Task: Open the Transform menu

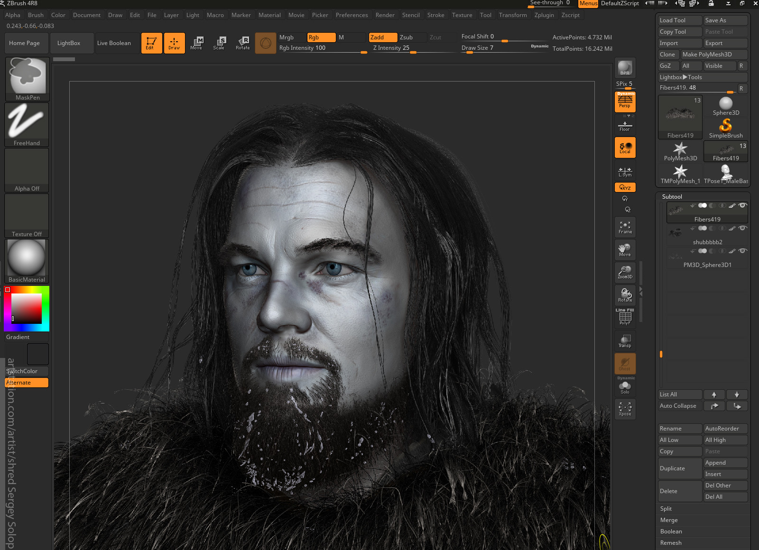Action: click(513, 15)
